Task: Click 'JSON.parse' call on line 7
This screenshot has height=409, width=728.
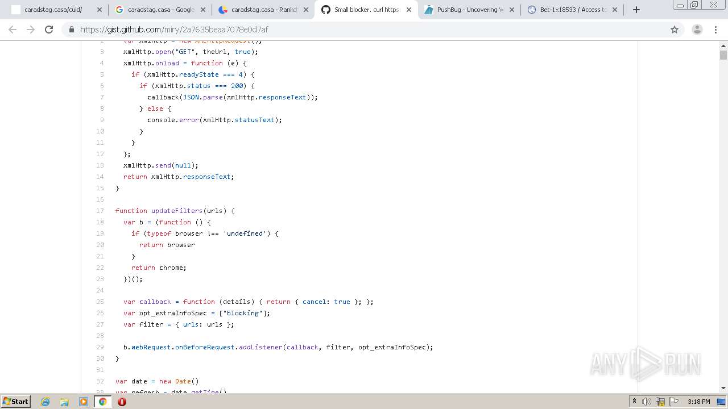Action: coord(202,97)
